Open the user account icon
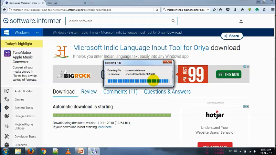276x155 pixels. pos(241,21)
